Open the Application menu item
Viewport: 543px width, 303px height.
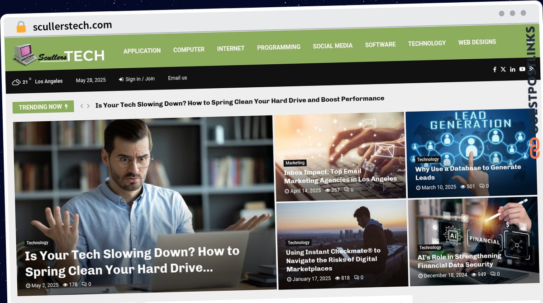coord(142,51)
